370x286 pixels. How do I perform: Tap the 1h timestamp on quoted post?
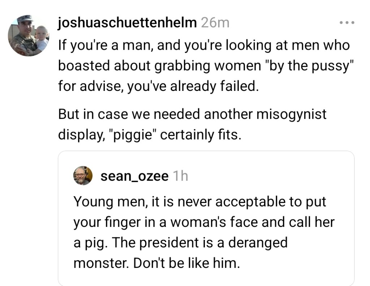(x=180, y=176)
